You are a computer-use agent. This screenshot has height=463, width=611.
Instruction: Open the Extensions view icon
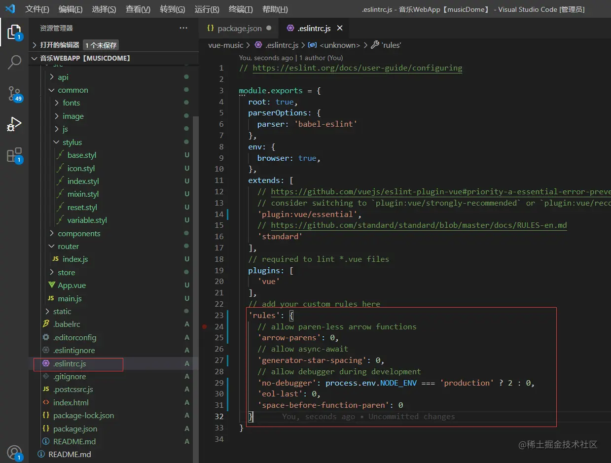14,155
